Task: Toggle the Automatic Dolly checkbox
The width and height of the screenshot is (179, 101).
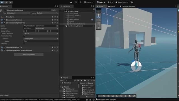Action: (x=24, y=36)
